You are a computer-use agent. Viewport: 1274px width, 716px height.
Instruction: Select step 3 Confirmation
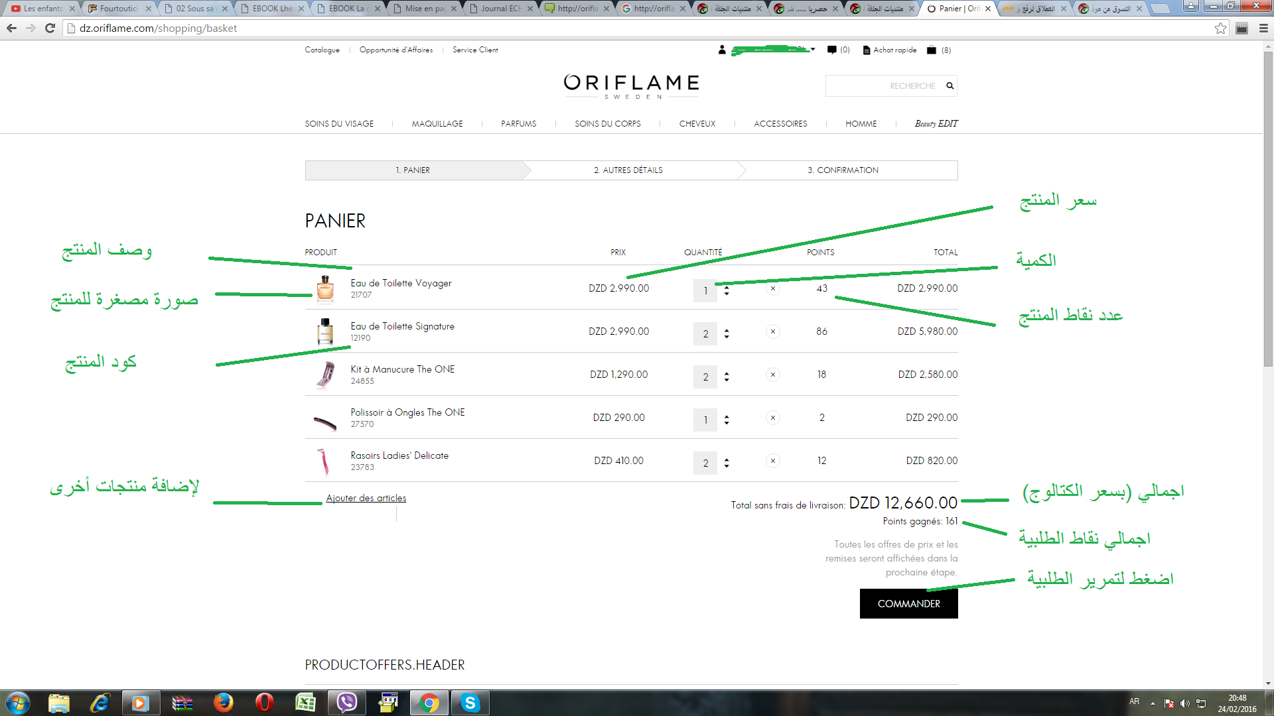click(843, 170)
